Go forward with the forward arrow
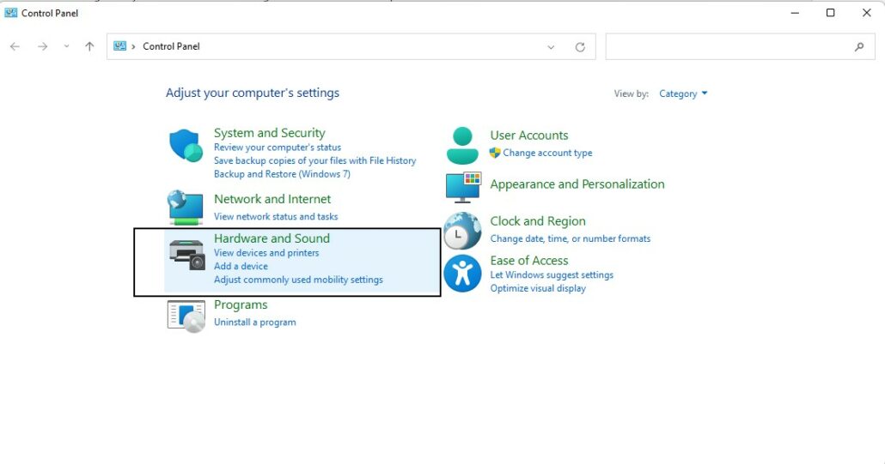Image resolution: width=885 pixels, height=464 pixels. [42, 46]
